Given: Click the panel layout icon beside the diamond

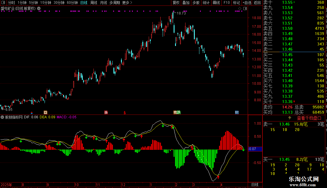Looking at the screenshot, I should [x=245, y=8].
